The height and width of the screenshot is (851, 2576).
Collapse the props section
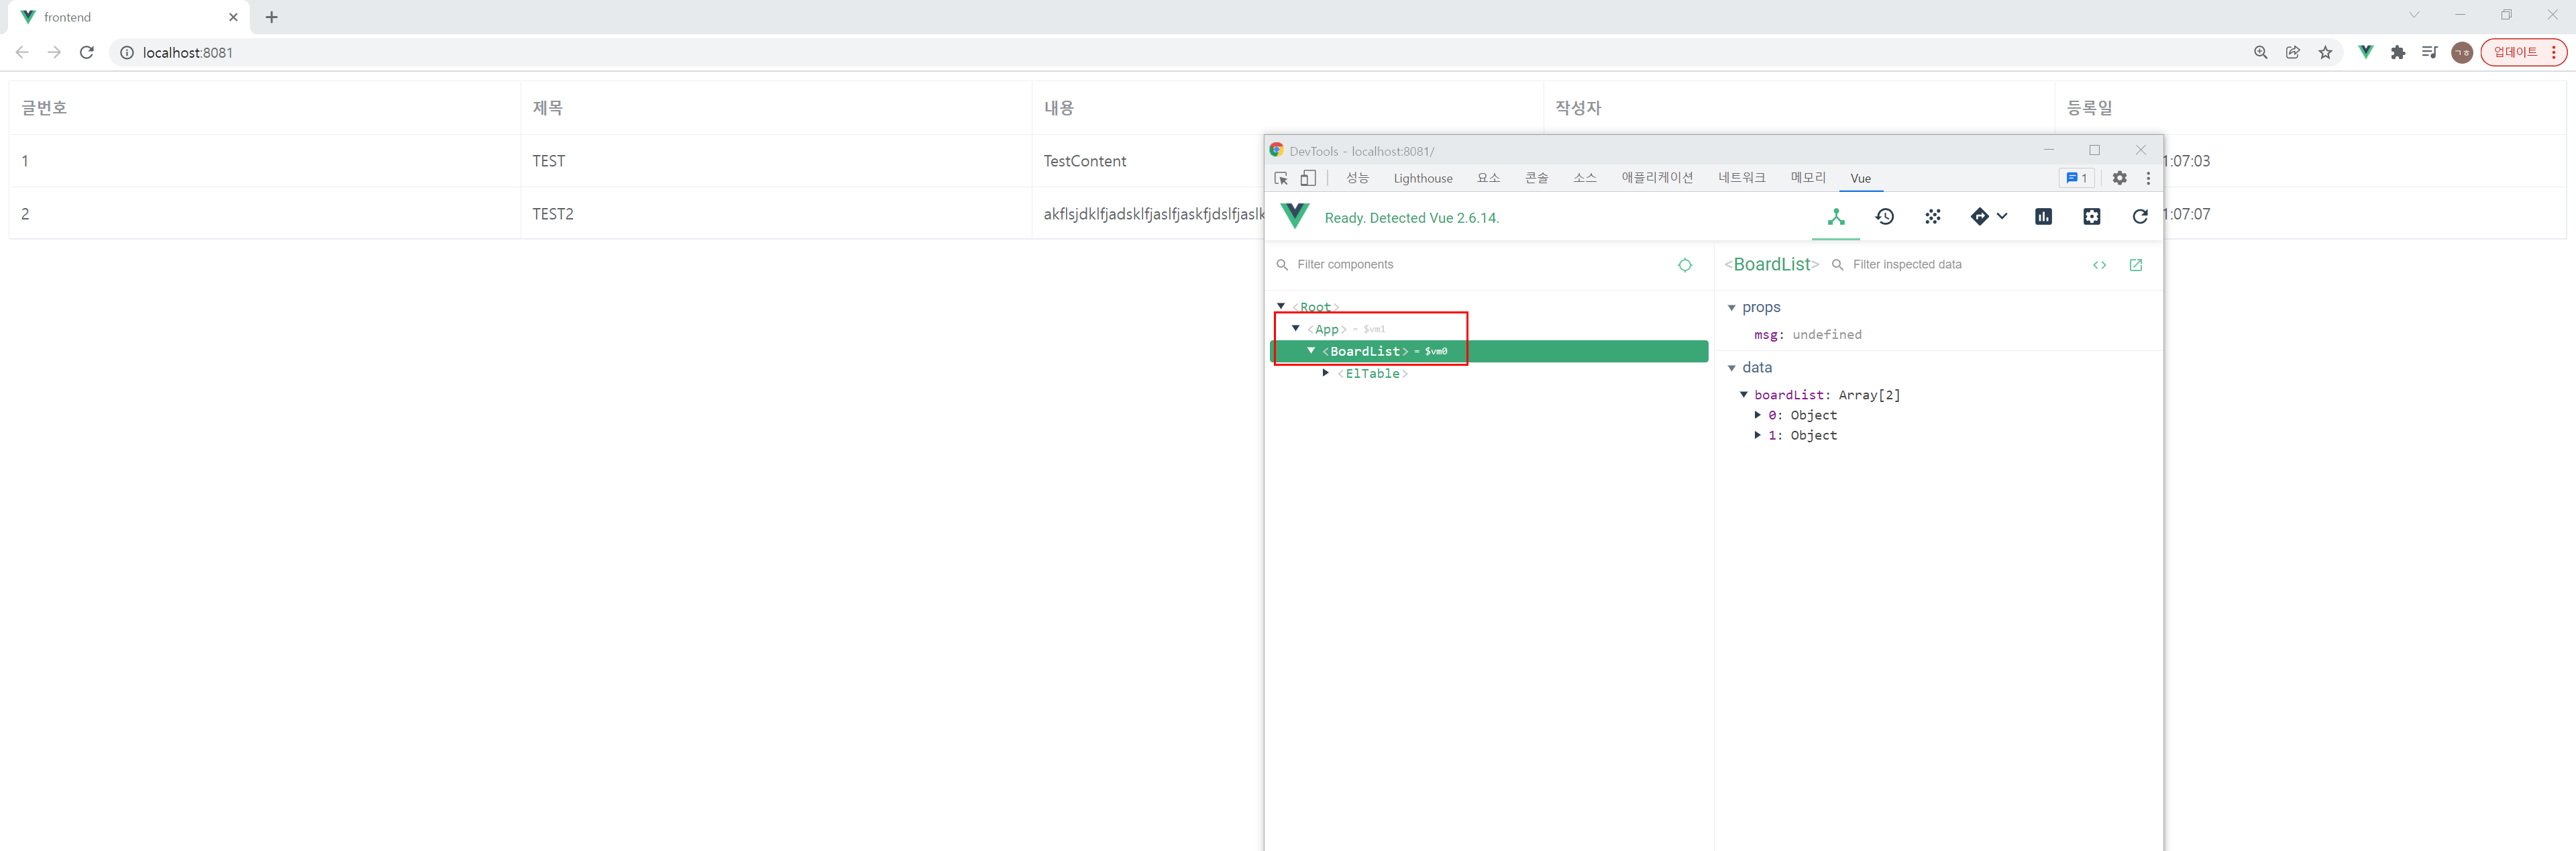tap(1732, 308)
